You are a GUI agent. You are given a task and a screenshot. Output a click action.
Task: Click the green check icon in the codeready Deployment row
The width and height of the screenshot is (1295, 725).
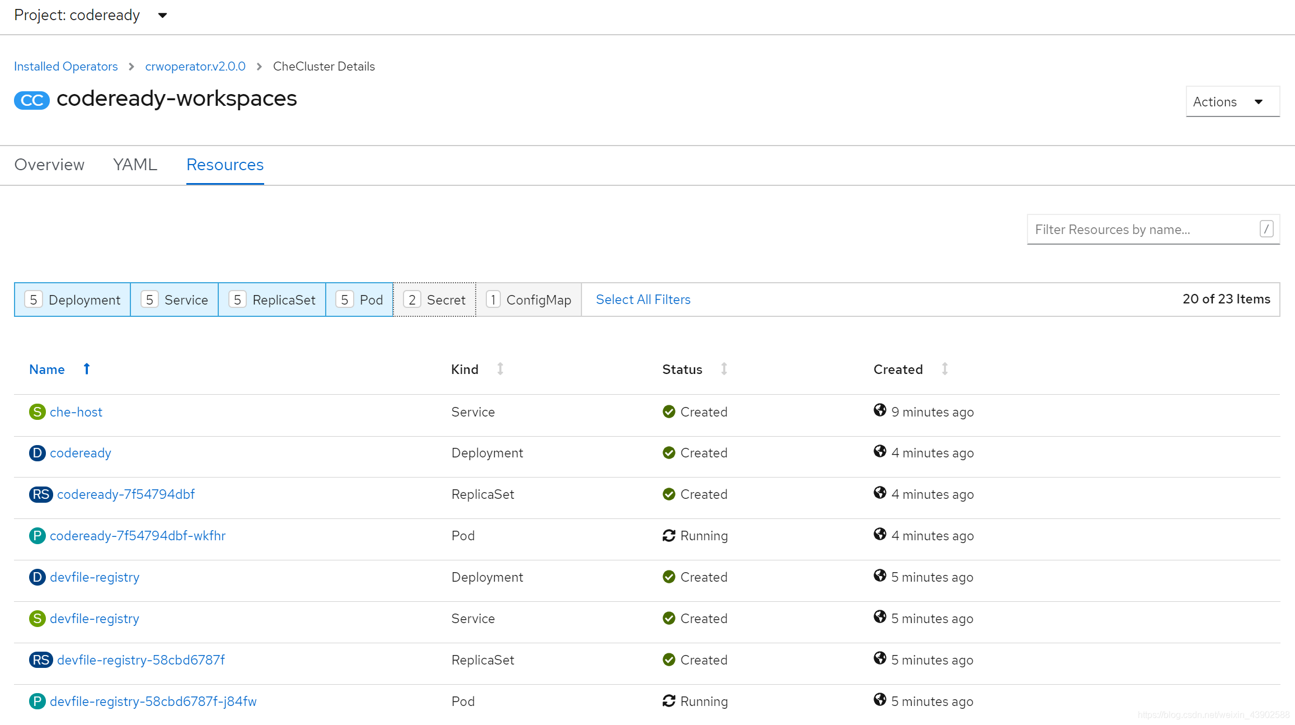click(x=669, y=453)
